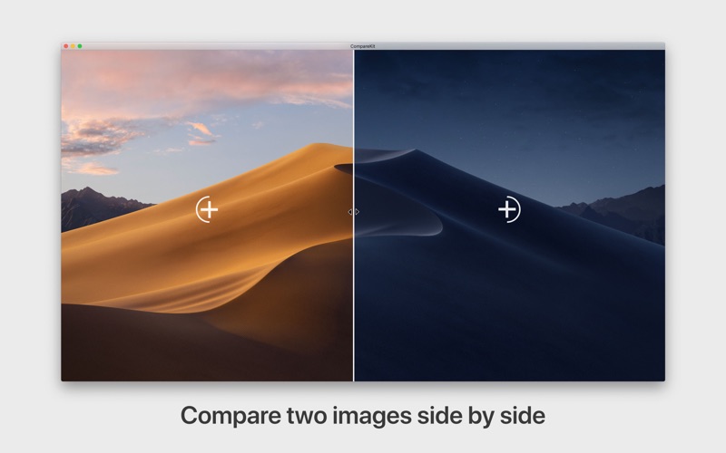Image resolution: width=726 pixels, height=453 pixels.
Task: Zoom the window with the green button
Action: [x=80, y=46]
